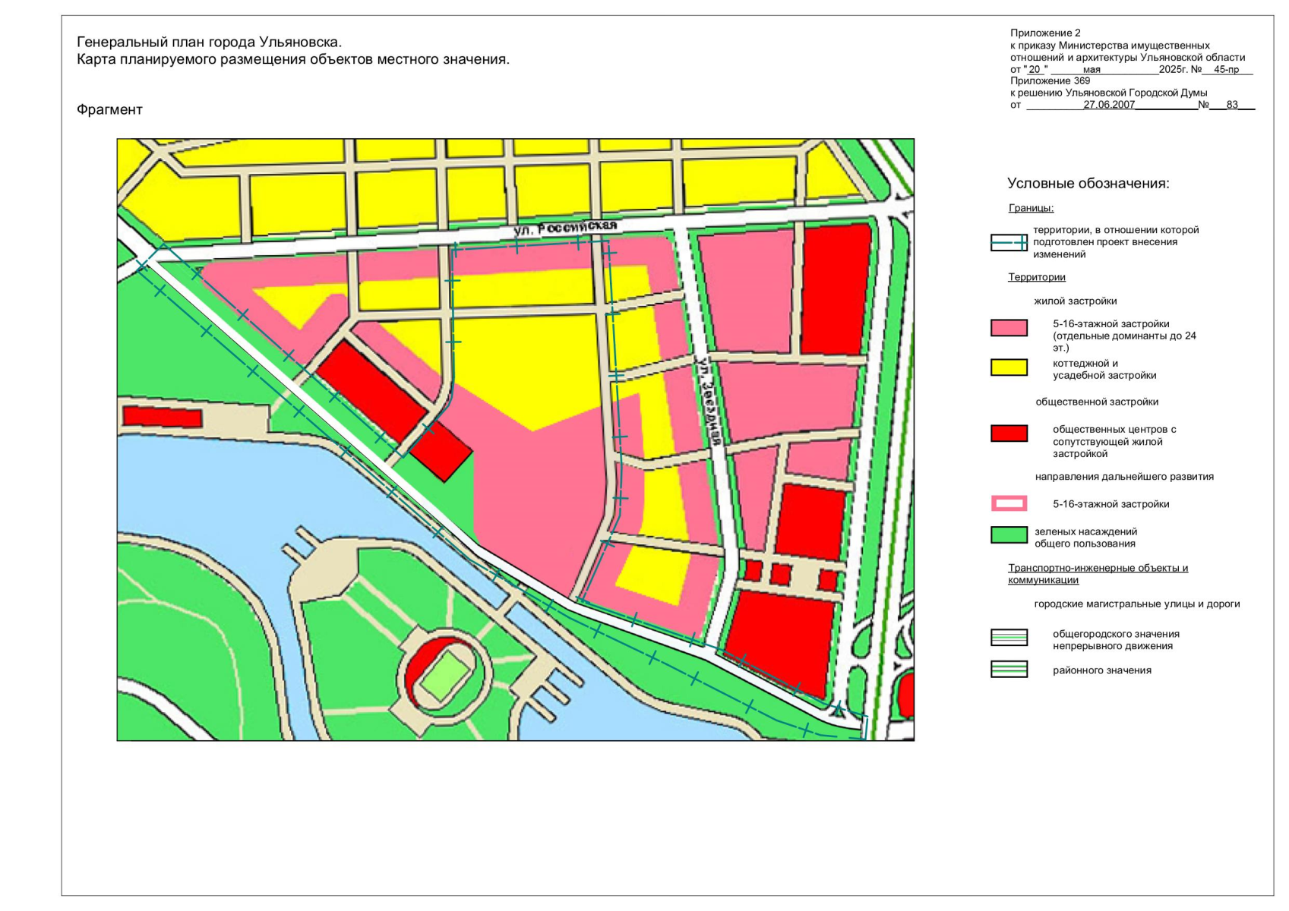Click the 'Генеральный план города Ульяновска' title
The width and height of the screenshot is (1289, 911).
(x=209, y=43)
